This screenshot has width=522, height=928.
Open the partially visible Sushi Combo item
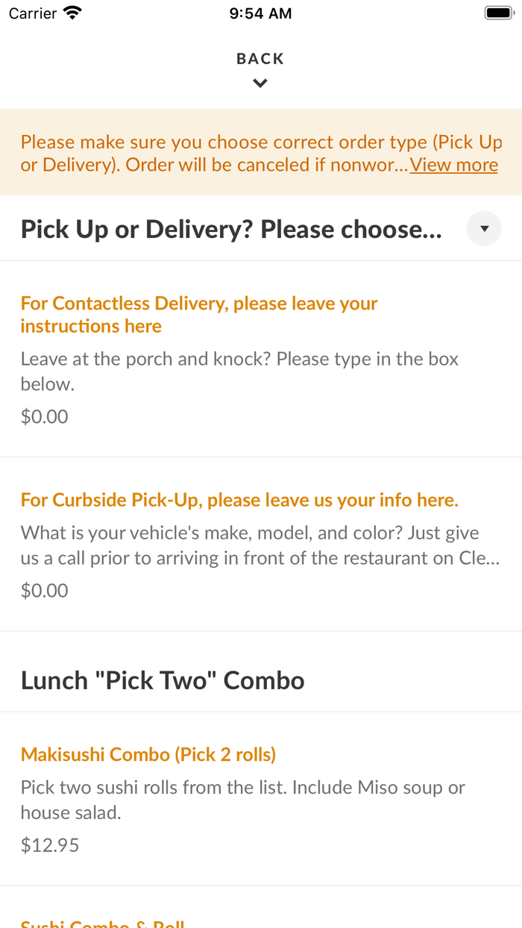[x=102, y=924]
